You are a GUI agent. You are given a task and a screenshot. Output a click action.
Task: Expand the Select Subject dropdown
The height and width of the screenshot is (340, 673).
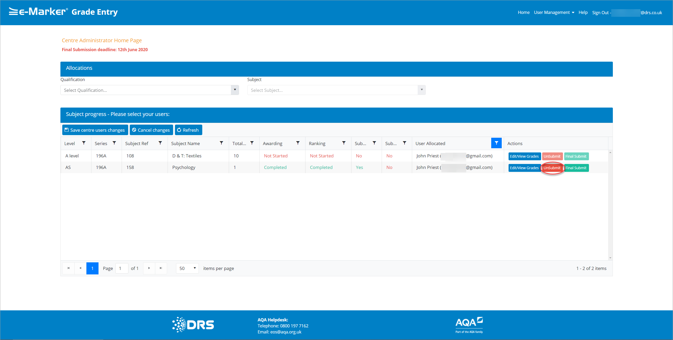click(x=422, y=90)
